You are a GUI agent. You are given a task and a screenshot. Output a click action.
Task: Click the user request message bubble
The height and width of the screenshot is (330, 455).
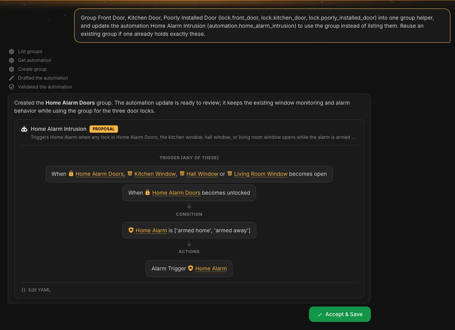[262, 25]
